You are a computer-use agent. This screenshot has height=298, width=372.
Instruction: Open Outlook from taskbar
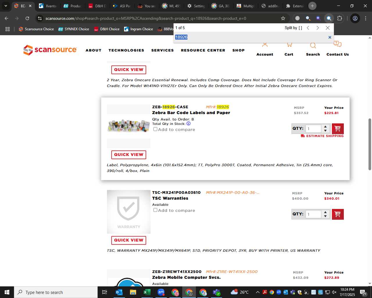pos(119,292)
